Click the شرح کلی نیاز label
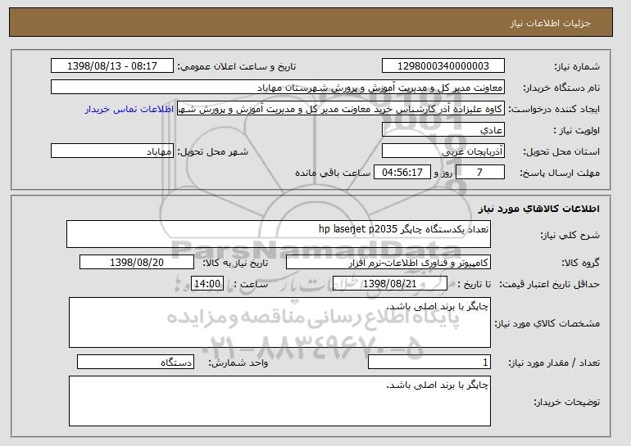 (x=570, y=236)
